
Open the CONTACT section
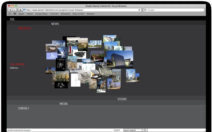[24, 108]
